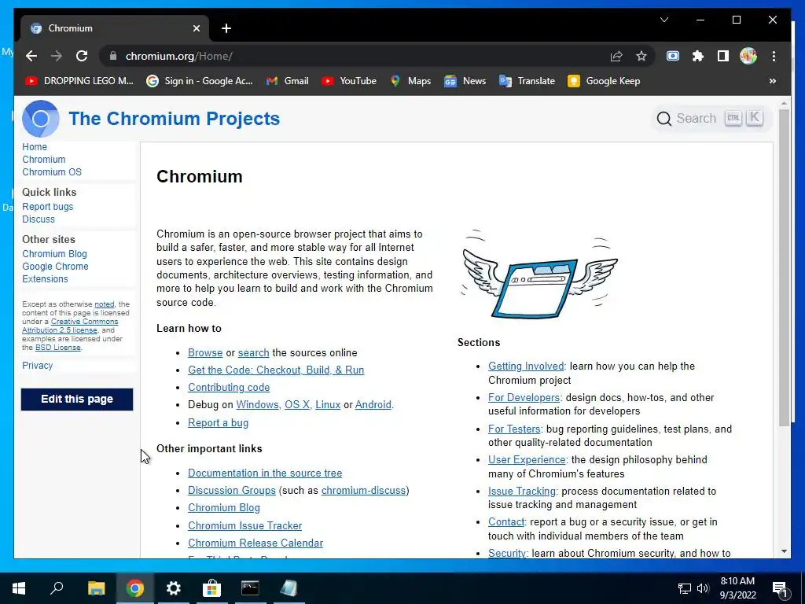
Task: Open the Chromium Issue Tracker link
Action: click(x=244, y=525)
